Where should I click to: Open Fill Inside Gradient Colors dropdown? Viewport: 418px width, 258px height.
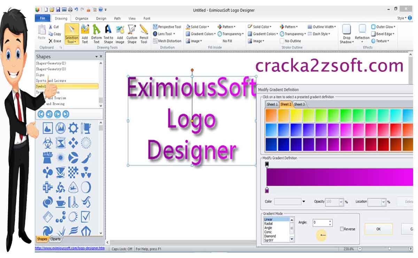(x=201, y=34)
